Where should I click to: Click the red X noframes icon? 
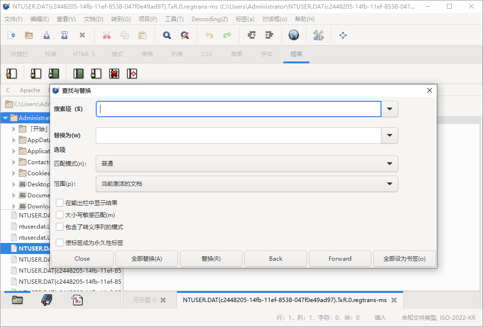click(x=114, y=74)
